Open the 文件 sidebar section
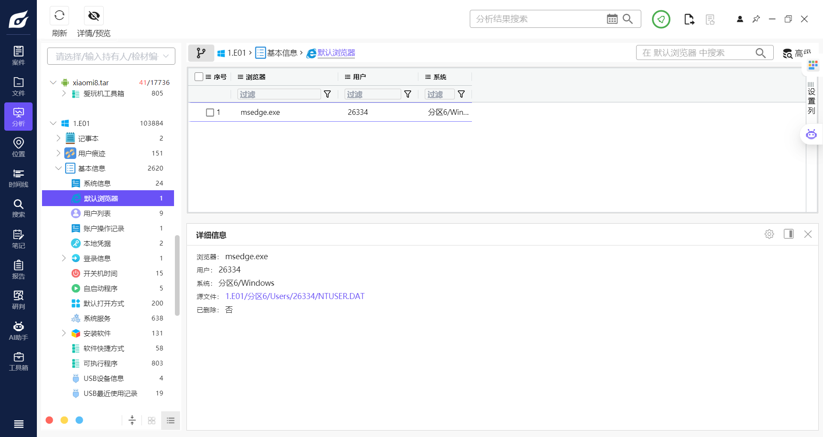This screenshot has width=823, height=437. tap(18, 87)
